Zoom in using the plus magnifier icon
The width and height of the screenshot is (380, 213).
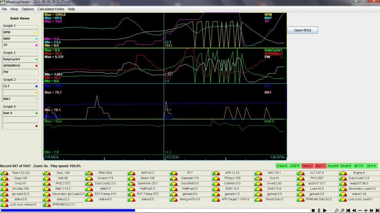342,210
